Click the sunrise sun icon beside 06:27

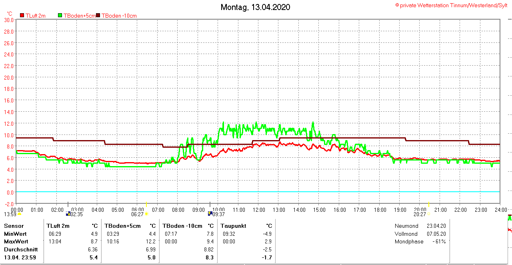[x=146, y=214]
